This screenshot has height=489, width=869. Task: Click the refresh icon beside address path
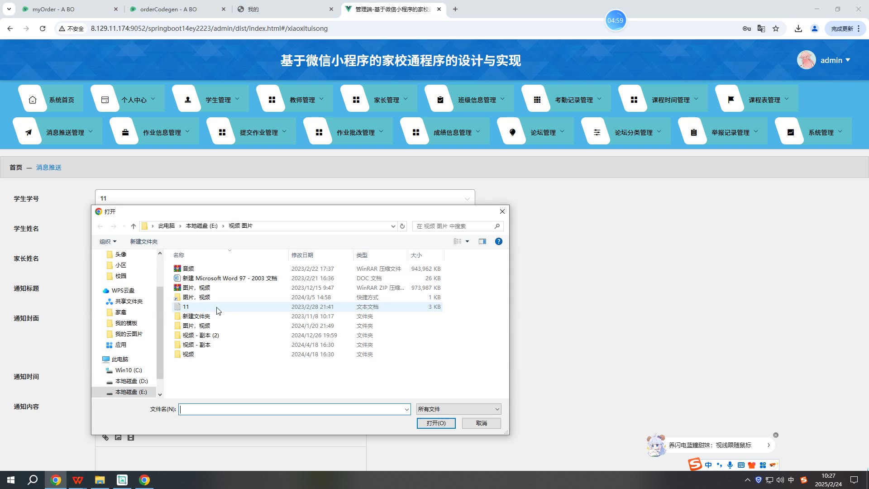click(402, 226)
